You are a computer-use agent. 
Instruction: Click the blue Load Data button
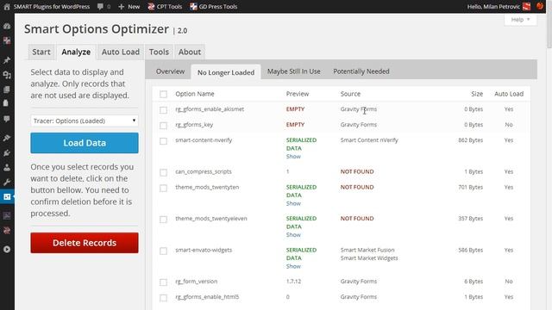[x=85, y=143]
